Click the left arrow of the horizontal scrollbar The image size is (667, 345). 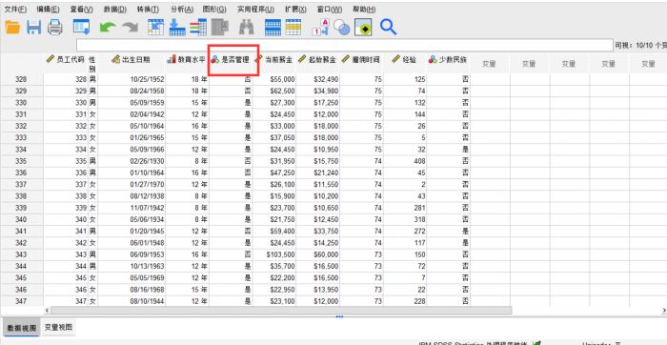pos(48,311)
